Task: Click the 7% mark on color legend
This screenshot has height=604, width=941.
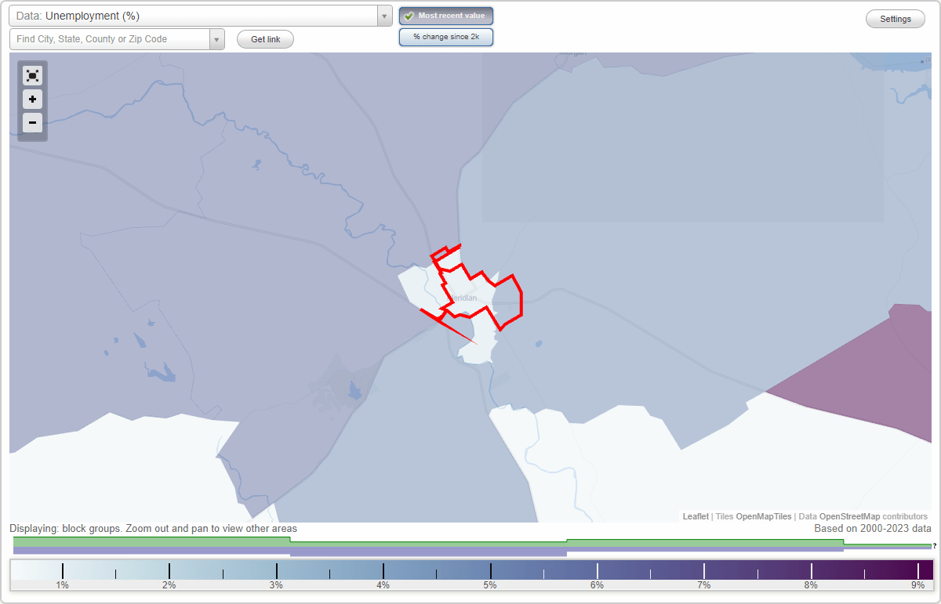Action: point(704,584)
